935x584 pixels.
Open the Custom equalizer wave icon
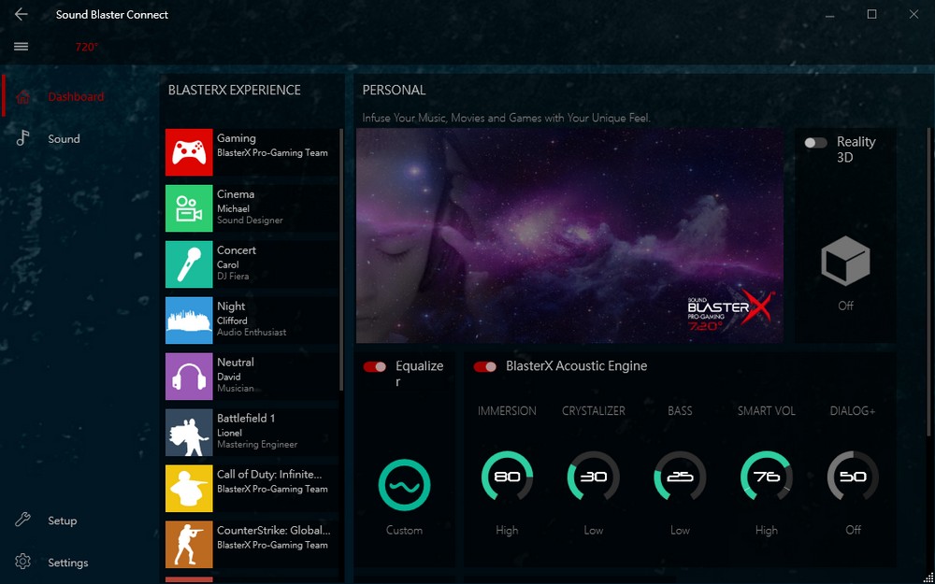click(x=404, y=485)
